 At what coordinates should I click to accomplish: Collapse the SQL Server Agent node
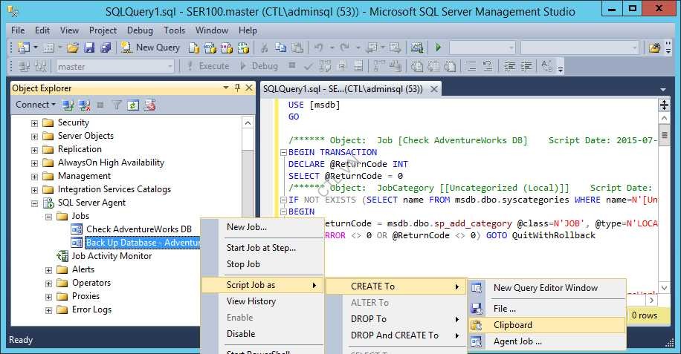34,203
